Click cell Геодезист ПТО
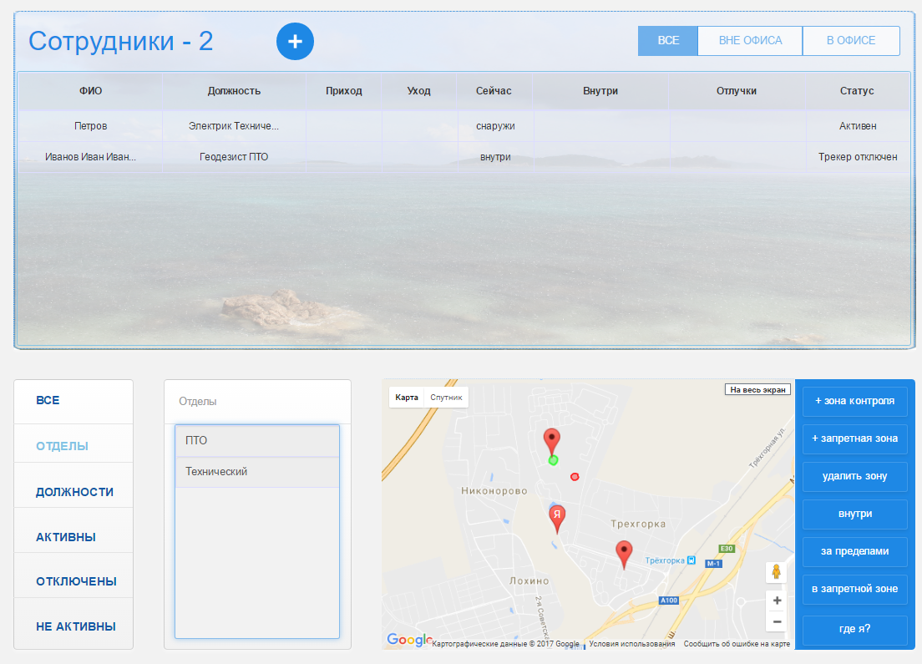The height and width of the screenshot is (664, 922). coord(234,157)
